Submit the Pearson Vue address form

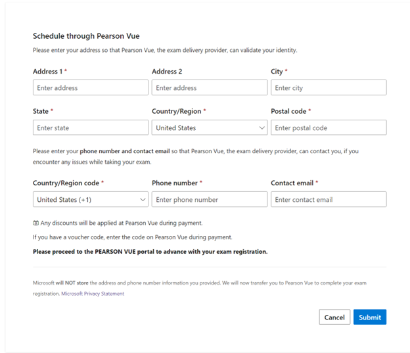point(369,317)
